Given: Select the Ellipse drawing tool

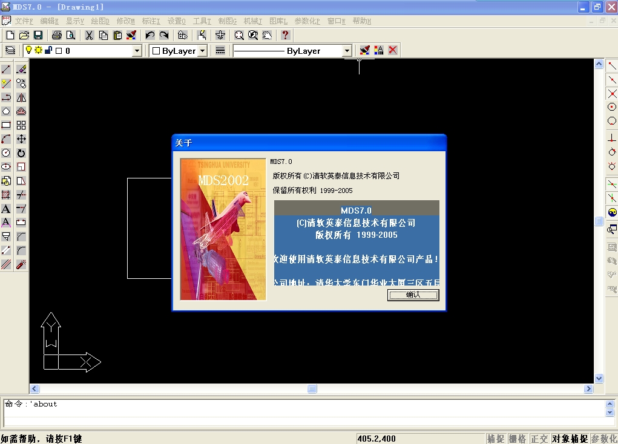Looking at the screenshot, I should pos(6,166).
